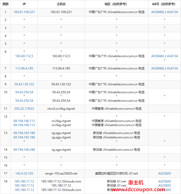Screen dimensions: 181x194
Task: Click AS4134 link in hop 1 row
Action: point(172,12)
